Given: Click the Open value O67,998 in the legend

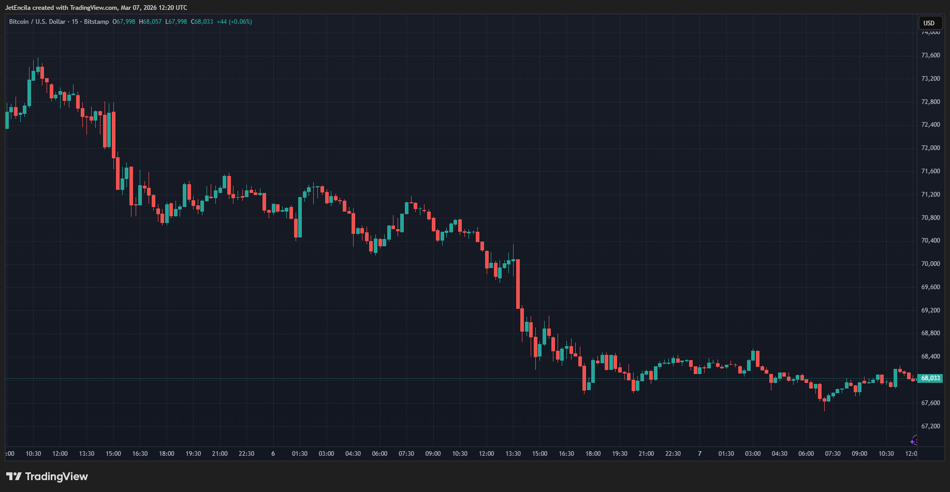Looking at the screenshot, I should [x=124, y=22].
